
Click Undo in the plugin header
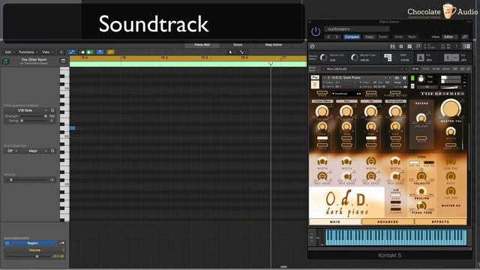[x=398, y=37]
